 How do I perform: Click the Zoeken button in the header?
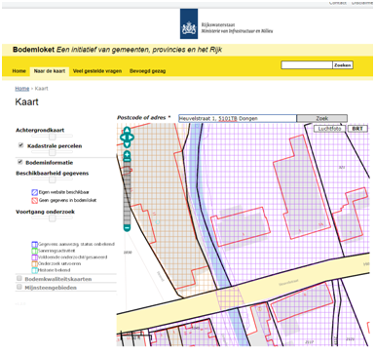coord(343,65)
